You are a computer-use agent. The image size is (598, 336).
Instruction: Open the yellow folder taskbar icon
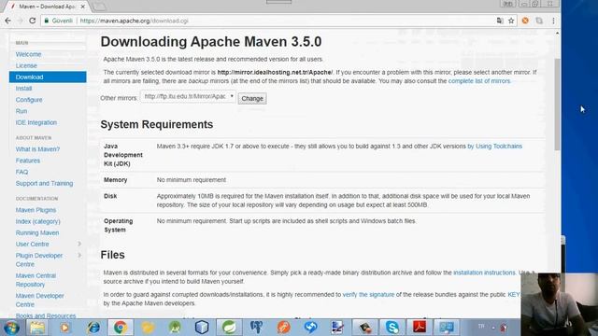(x=148, y=328)
